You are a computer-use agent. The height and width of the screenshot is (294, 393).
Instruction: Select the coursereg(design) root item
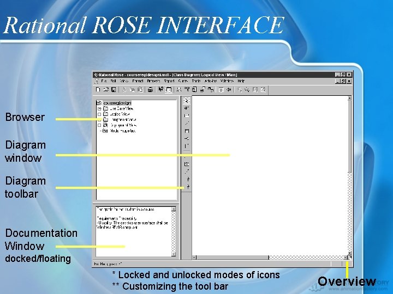117,103
